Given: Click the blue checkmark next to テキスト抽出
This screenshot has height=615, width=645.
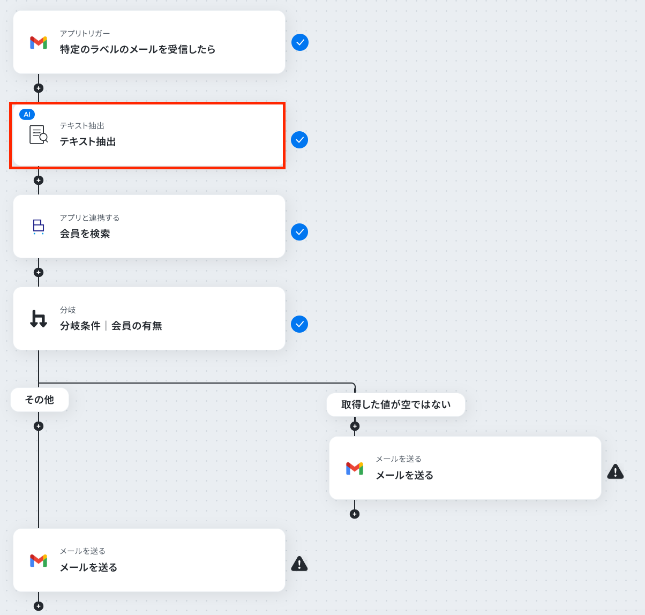Looking at the screenshot, I should click(x=299, y=140).
